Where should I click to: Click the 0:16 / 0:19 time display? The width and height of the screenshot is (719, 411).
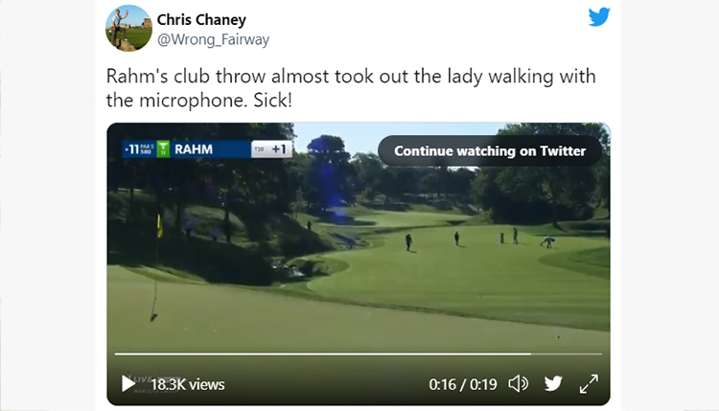[463, 384]
